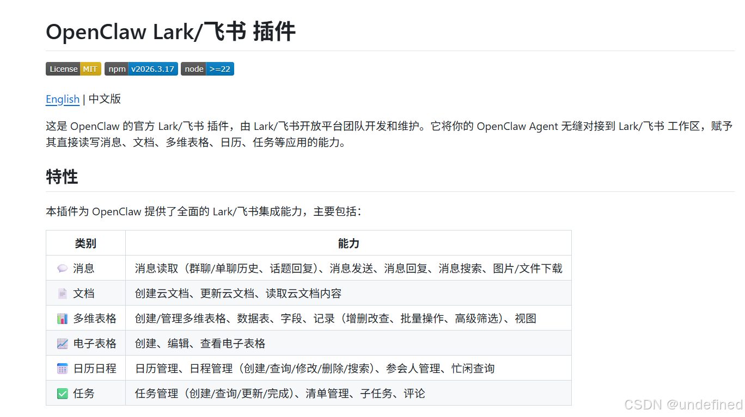Image resolution: width=745 pixels, height=417 pixels.
Task: Select the 任务 category cell
Action: (86, 393)
